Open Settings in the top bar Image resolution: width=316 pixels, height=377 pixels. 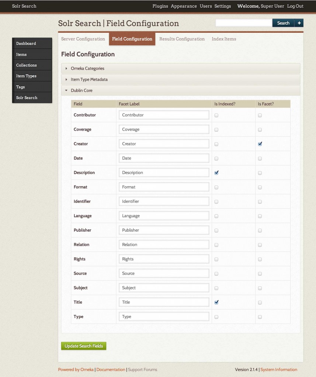223,6
